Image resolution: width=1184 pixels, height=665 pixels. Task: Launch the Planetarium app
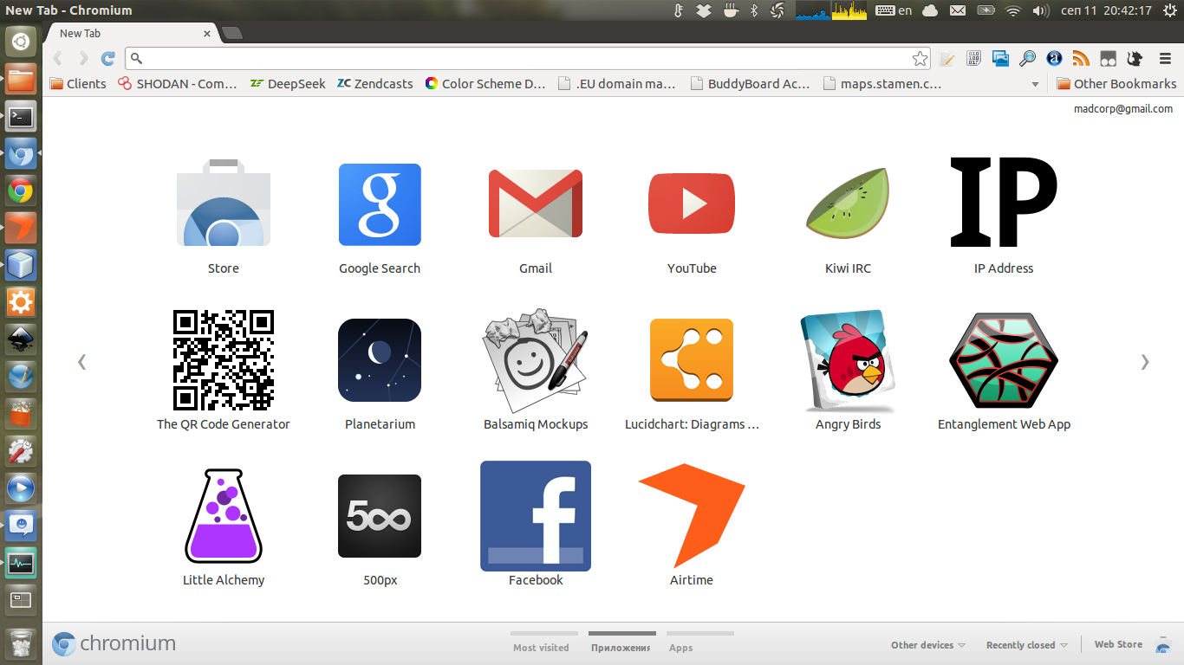point(380,360)
